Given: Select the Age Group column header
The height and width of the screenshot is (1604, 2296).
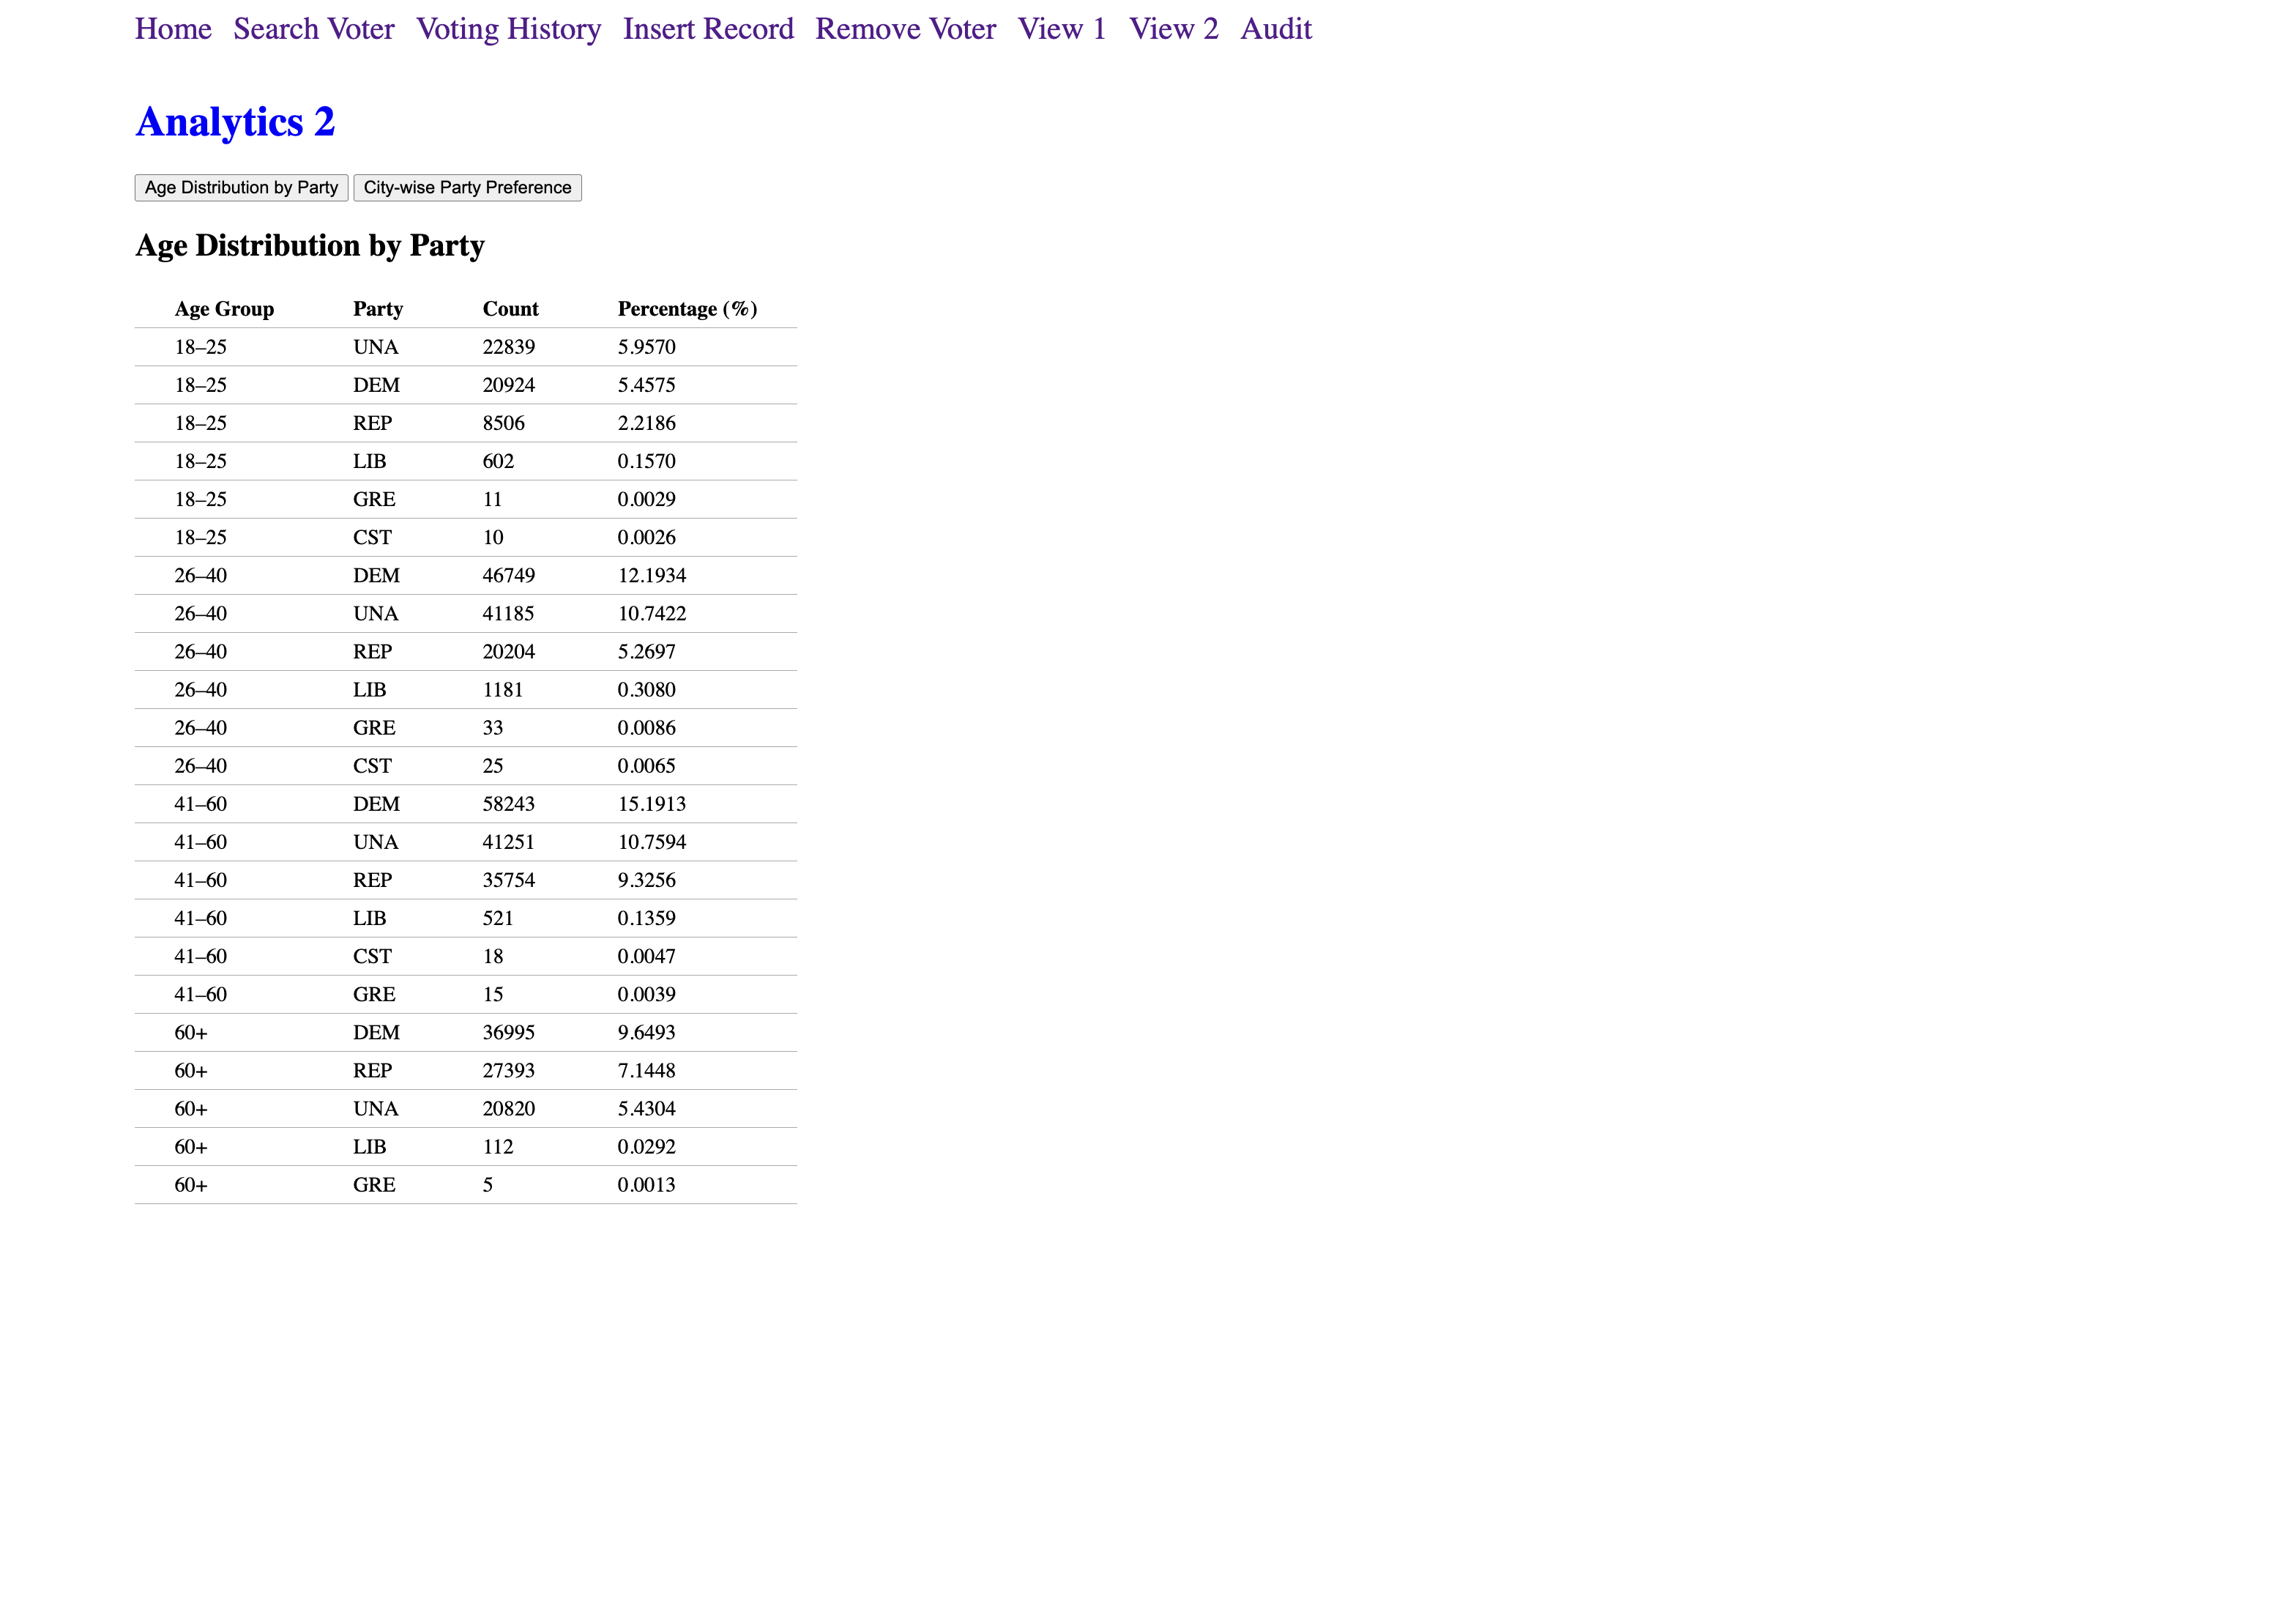Looking at the screenshot, I should click(x=224, y=308).
